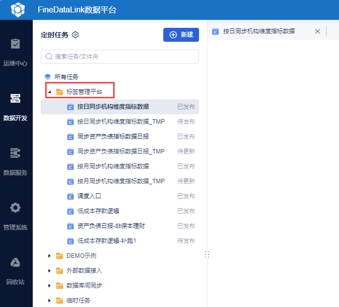
Task: Click the 所有任务 layers icon
Action: (x=48, y=77)
